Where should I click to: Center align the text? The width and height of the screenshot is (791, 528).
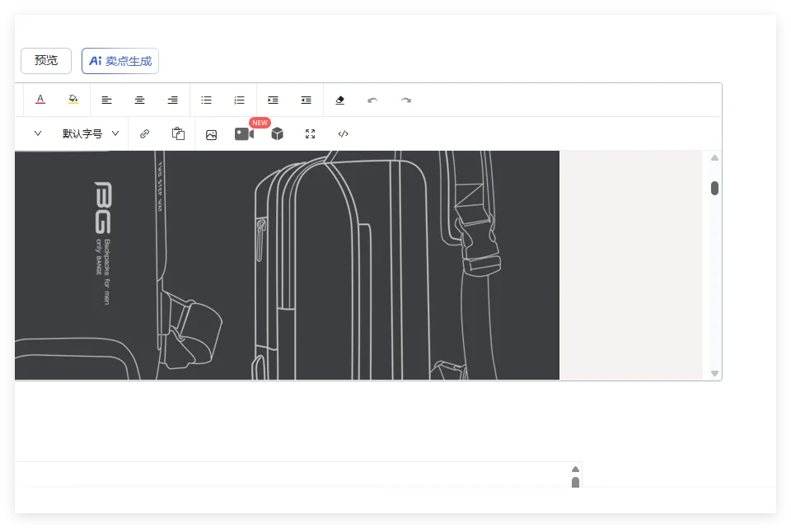pyautogui.click(x=140, y=100)
